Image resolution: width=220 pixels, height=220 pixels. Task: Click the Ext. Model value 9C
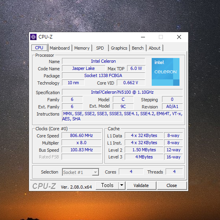[123, 106]
